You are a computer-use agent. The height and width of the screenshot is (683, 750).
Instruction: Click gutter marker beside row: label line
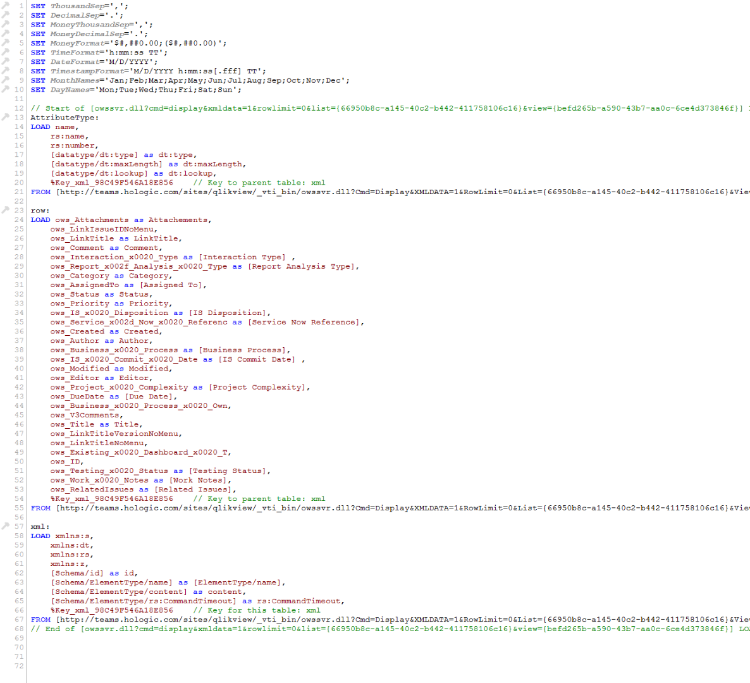click(5, 210)
